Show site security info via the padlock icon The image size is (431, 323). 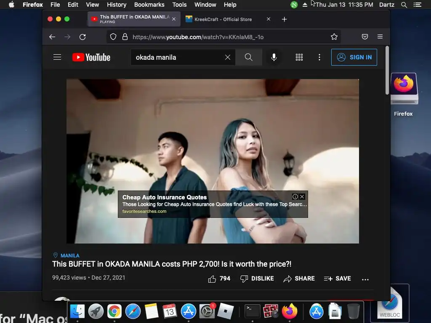[x=125, y=37]
